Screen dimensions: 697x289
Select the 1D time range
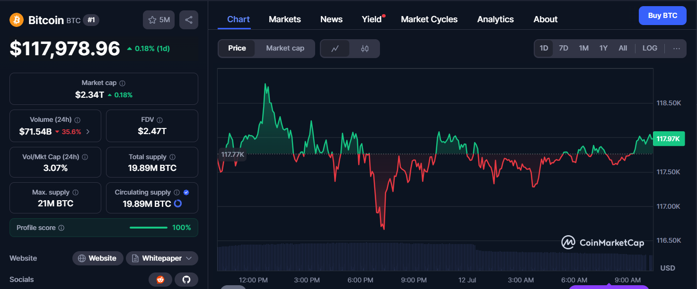coord(544,48)
